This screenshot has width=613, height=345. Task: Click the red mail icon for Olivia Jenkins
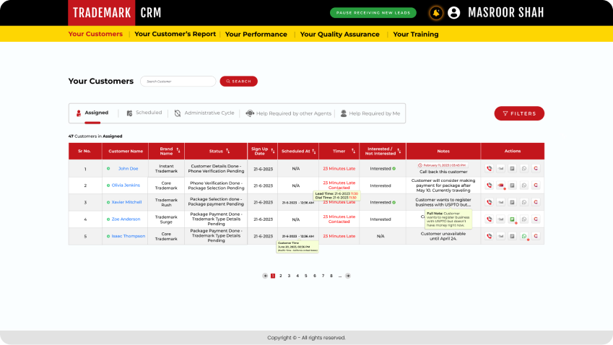pos(501,185)
